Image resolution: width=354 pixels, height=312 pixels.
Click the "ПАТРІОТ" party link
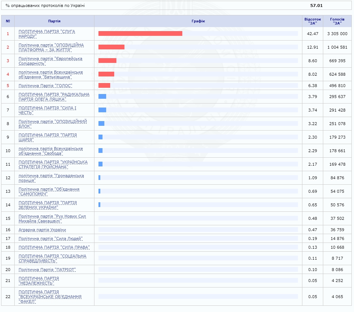pos(47,270)
